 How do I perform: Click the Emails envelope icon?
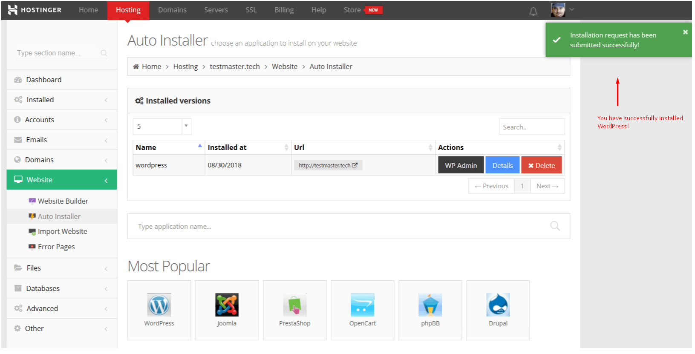point(18,140)
